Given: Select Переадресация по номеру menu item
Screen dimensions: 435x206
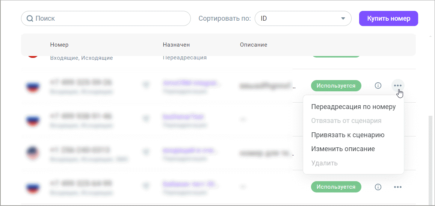Looking at the screenshot, I should (353, 107).
